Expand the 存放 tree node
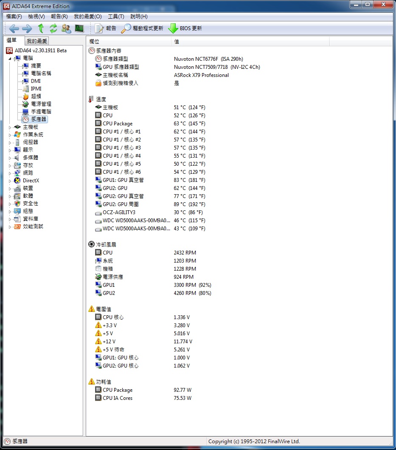The width and height of the screenshot is (396, 450). point(10,166)
